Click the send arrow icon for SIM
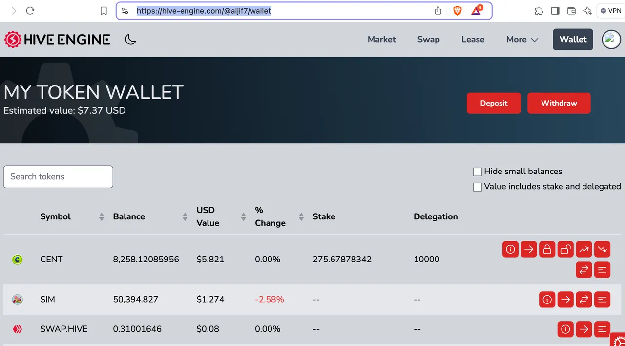Viewport: 625px width, 346px height. tap(565, 299)
